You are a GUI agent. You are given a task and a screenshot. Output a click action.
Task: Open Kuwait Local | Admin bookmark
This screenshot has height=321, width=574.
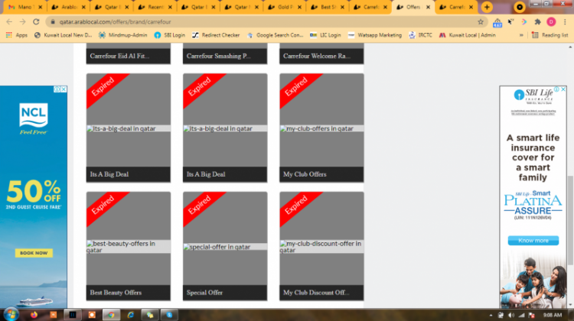467,35
